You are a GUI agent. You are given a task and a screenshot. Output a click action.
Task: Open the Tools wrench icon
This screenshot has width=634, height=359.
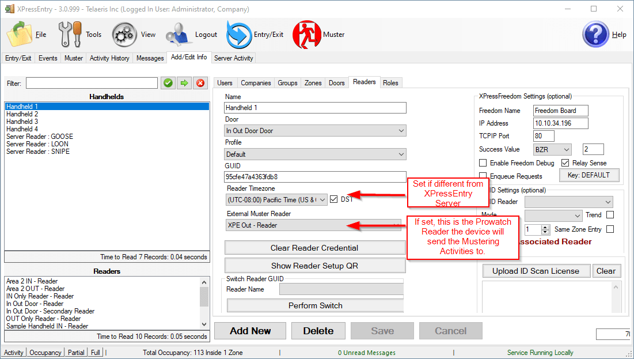coord(70,35)
